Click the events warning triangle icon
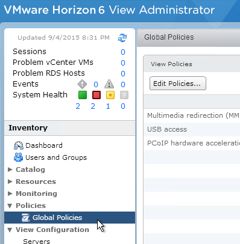The width and height of the screenshot is (240, 244). [109, 84]
